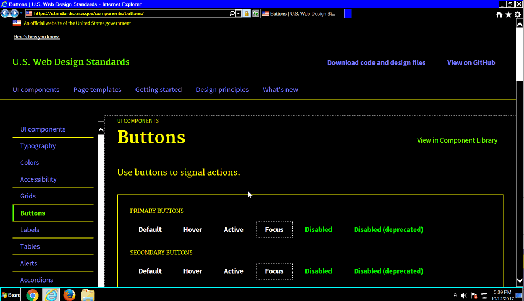Go forward with the browser forward arrow

coord(14,13)
